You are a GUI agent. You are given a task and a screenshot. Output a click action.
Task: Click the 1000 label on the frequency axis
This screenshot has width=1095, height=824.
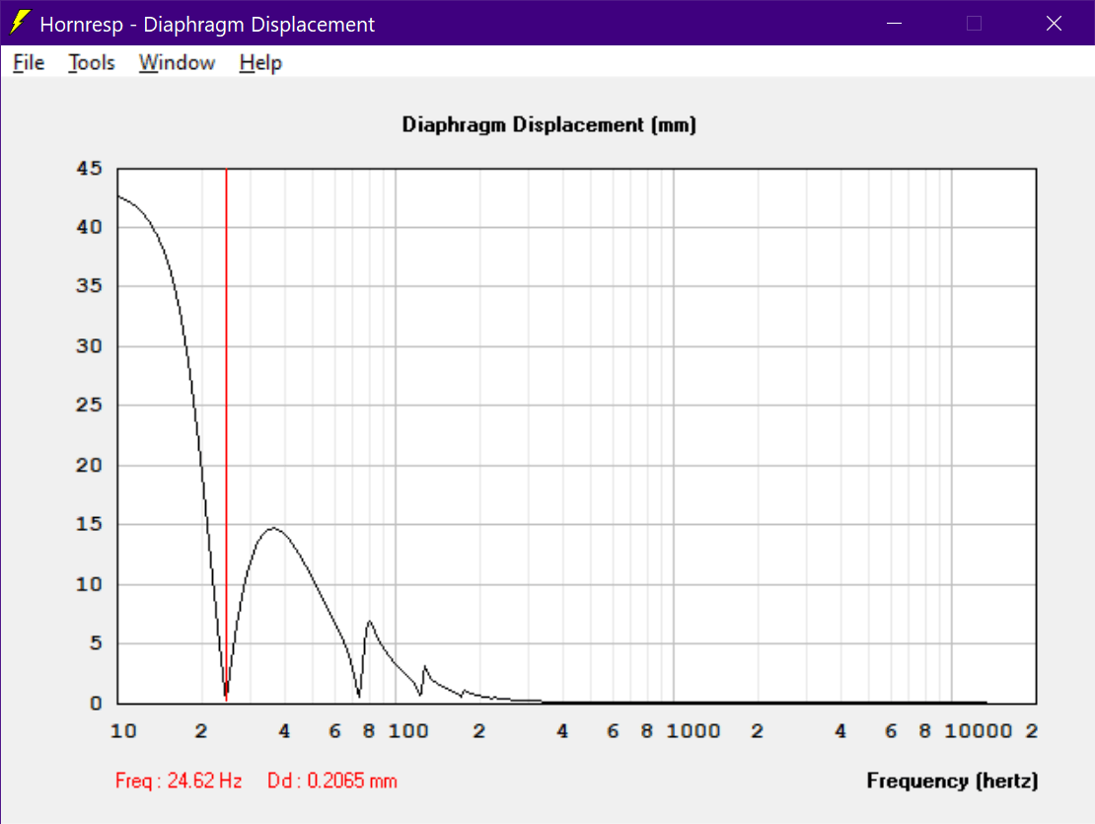click(693, 731)
